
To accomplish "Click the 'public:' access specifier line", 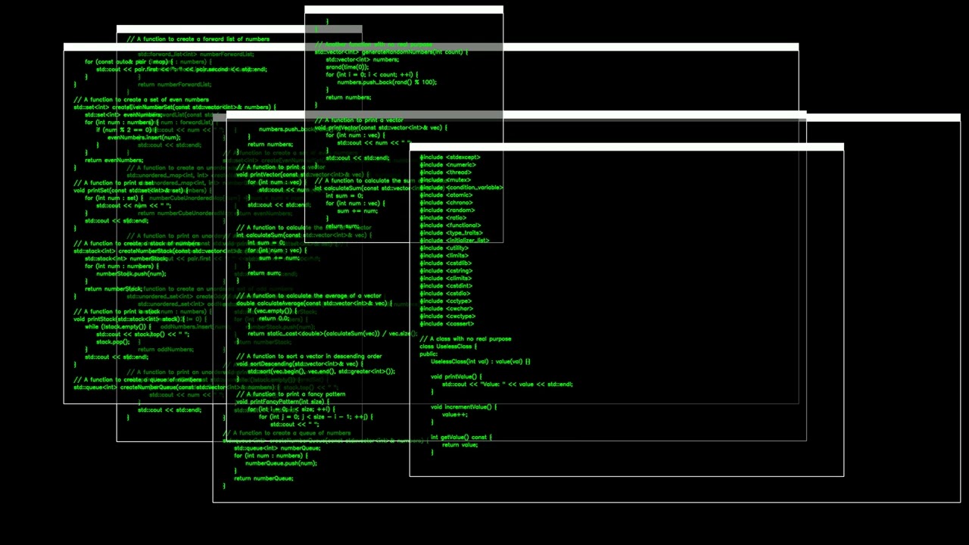I will (428, 354).
